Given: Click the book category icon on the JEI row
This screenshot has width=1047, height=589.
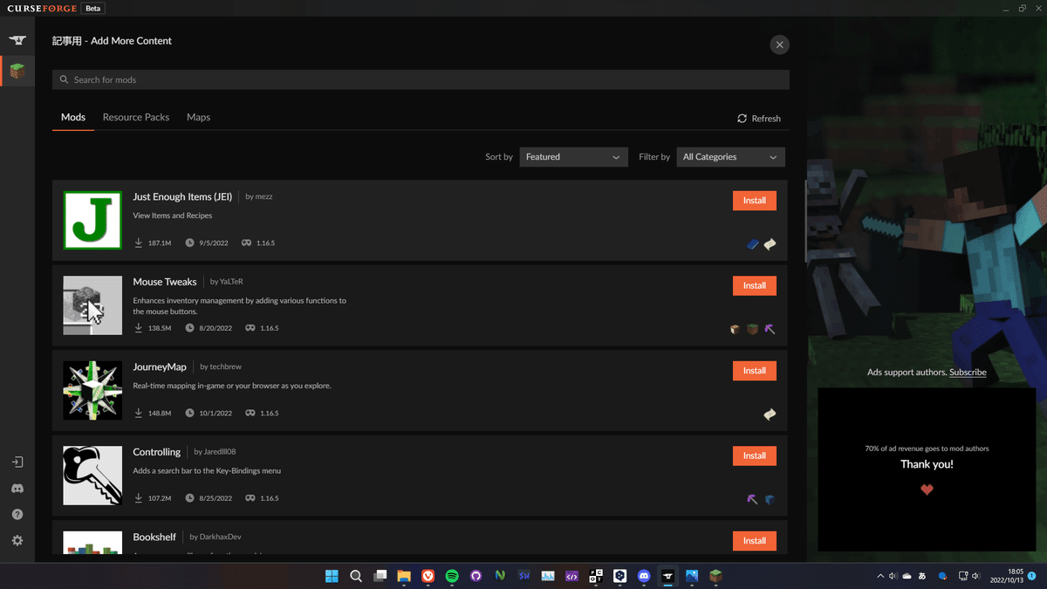Looking at the screenshot, I should coord(752,243).
